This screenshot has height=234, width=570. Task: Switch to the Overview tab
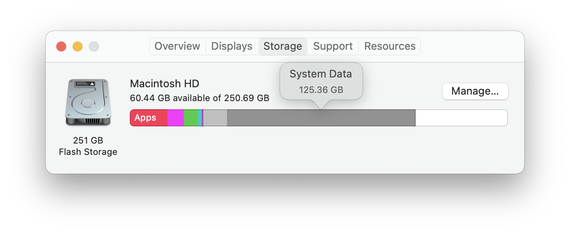click(x=177, y=46)
